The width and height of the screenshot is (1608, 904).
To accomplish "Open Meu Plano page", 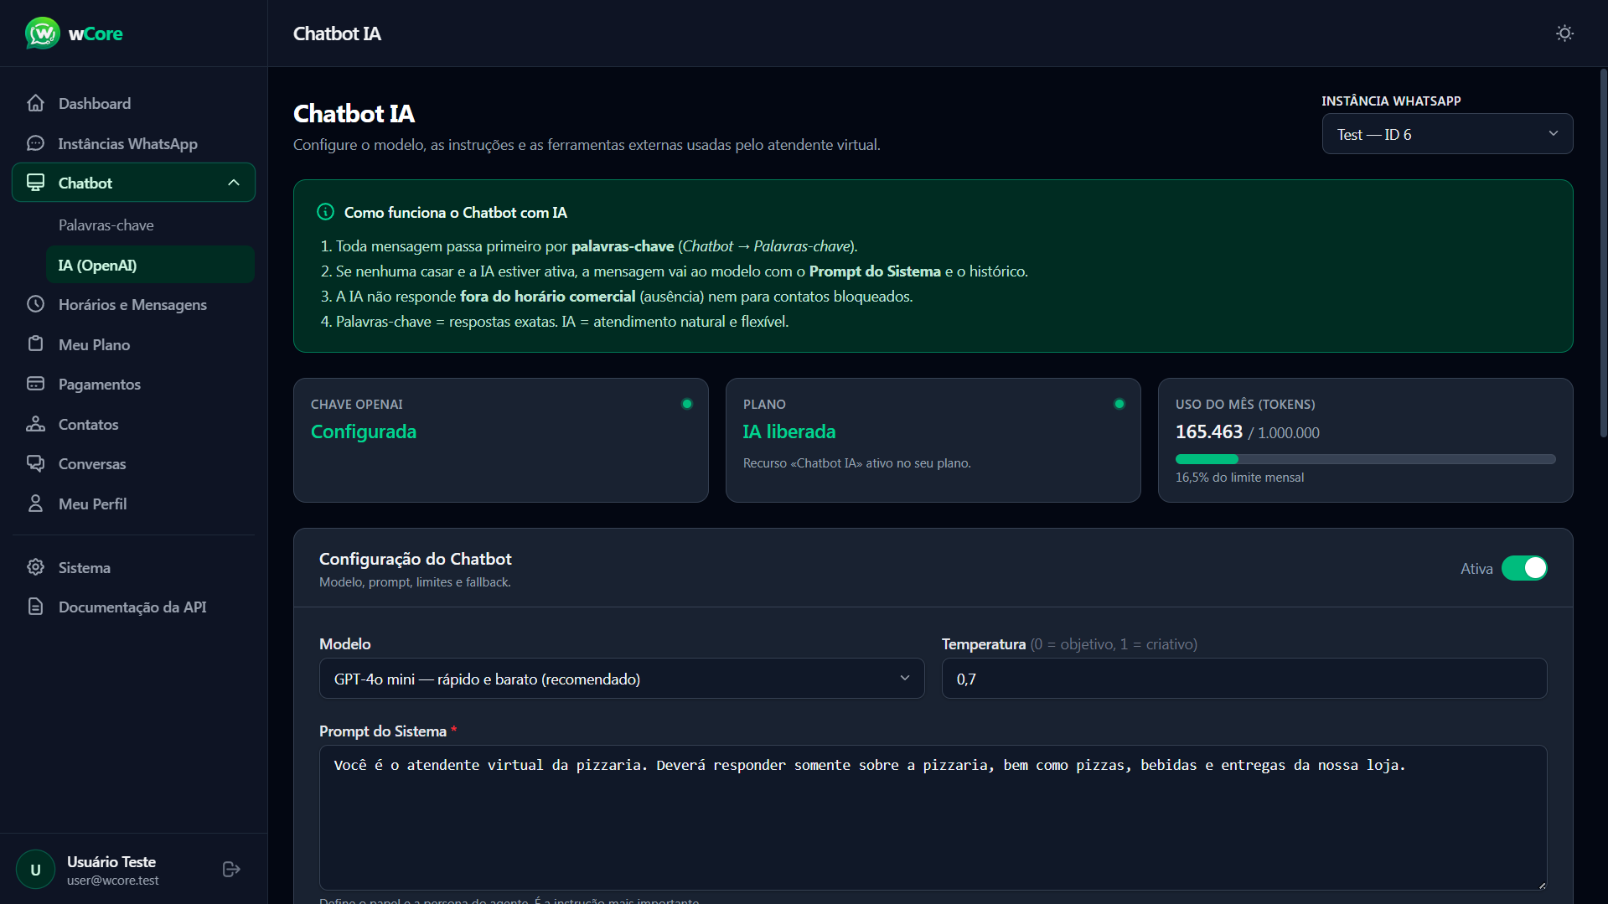I will tap(133, 344).
